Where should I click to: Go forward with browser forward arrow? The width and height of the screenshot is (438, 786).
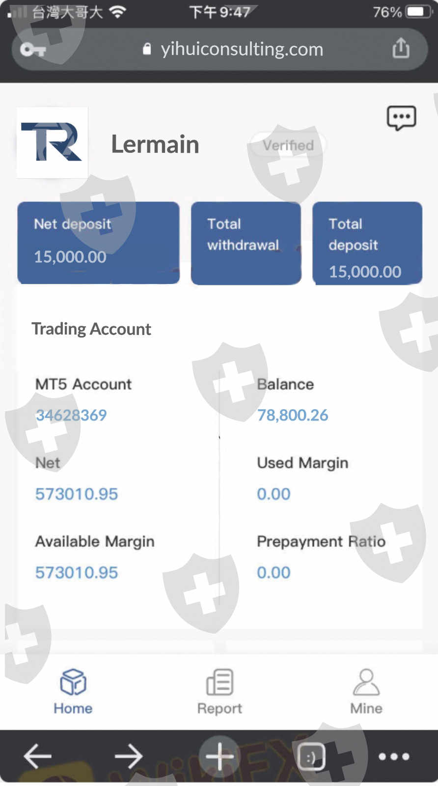tap(129, 756)
